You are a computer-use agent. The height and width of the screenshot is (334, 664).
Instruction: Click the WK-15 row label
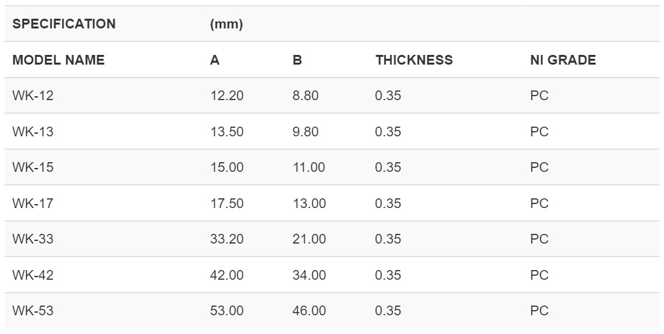(33, 167)
